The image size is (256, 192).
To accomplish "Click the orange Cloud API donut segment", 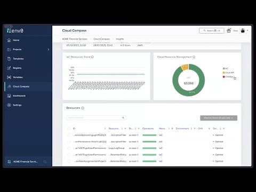I will (x=185, y=67).
